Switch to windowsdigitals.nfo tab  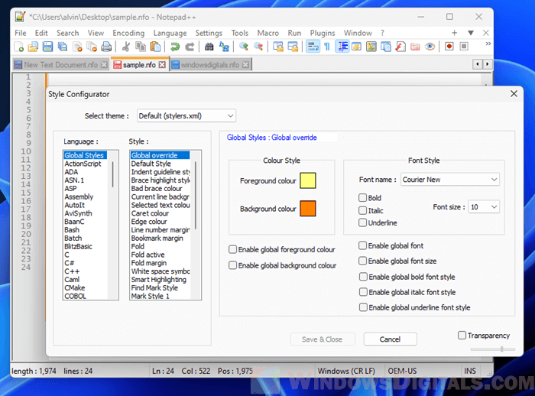point(210,65)
